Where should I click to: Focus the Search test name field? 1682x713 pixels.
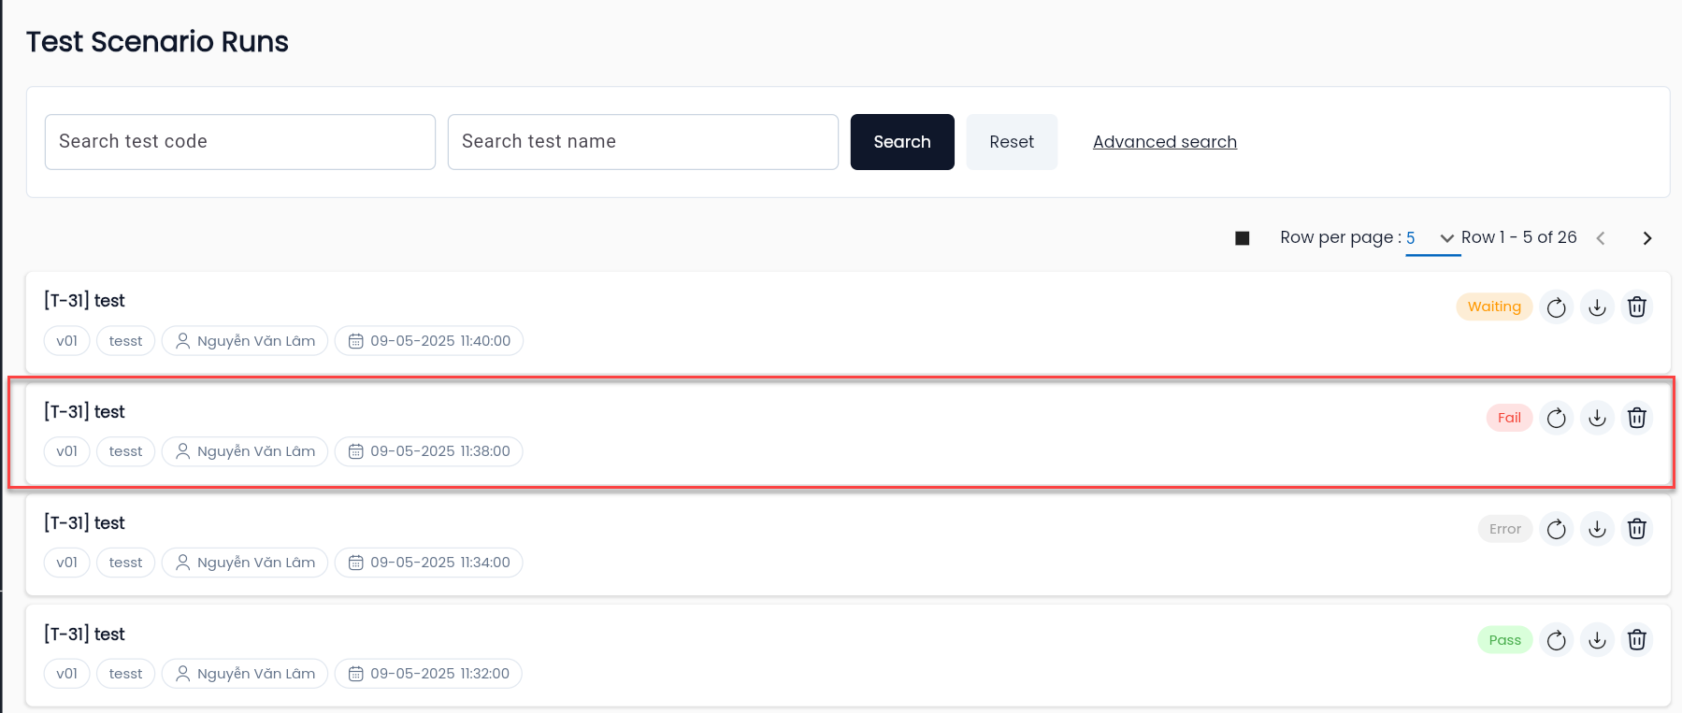[643, 142]
